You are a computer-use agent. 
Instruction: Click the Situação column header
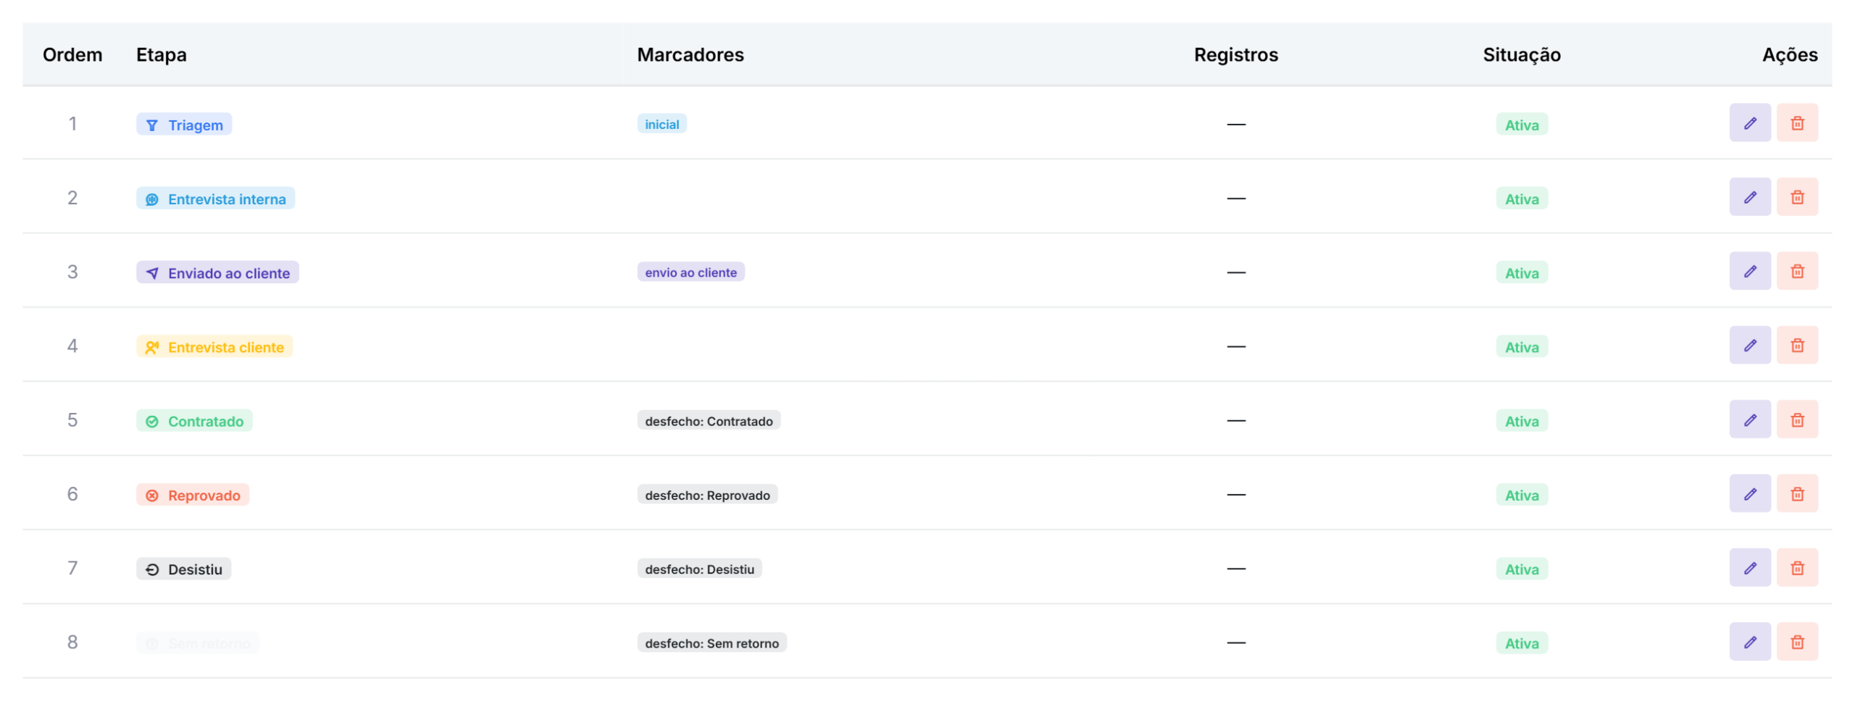(1521, 55)
